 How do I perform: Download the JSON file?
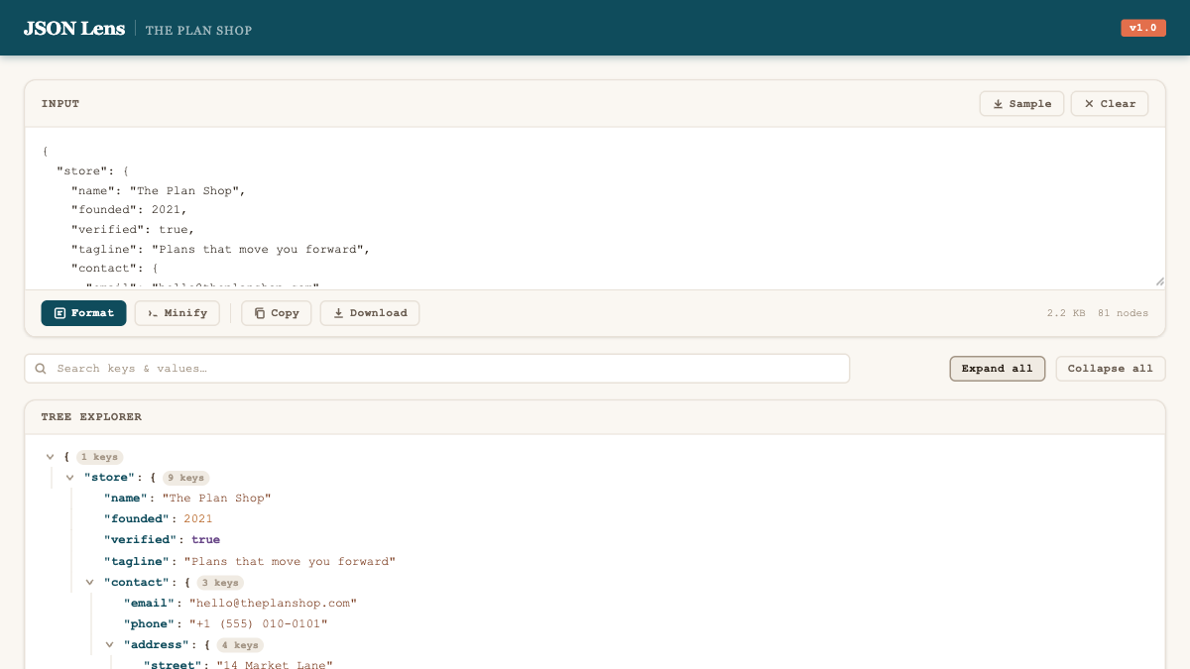[370, 313]
